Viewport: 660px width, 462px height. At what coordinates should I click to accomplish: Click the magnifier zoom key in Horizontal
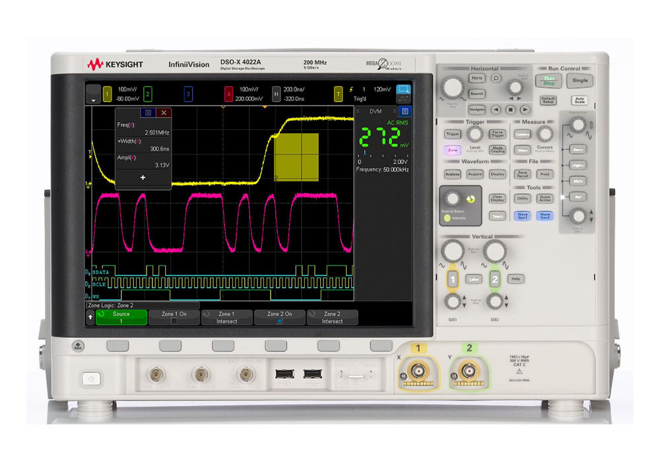(x=496, y=79)
